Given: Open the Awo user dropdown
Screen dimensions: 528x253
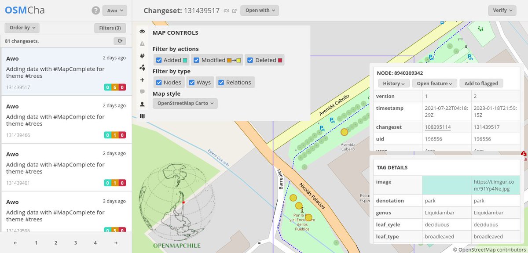Looking at the screenshot, I should coord(115,11).
